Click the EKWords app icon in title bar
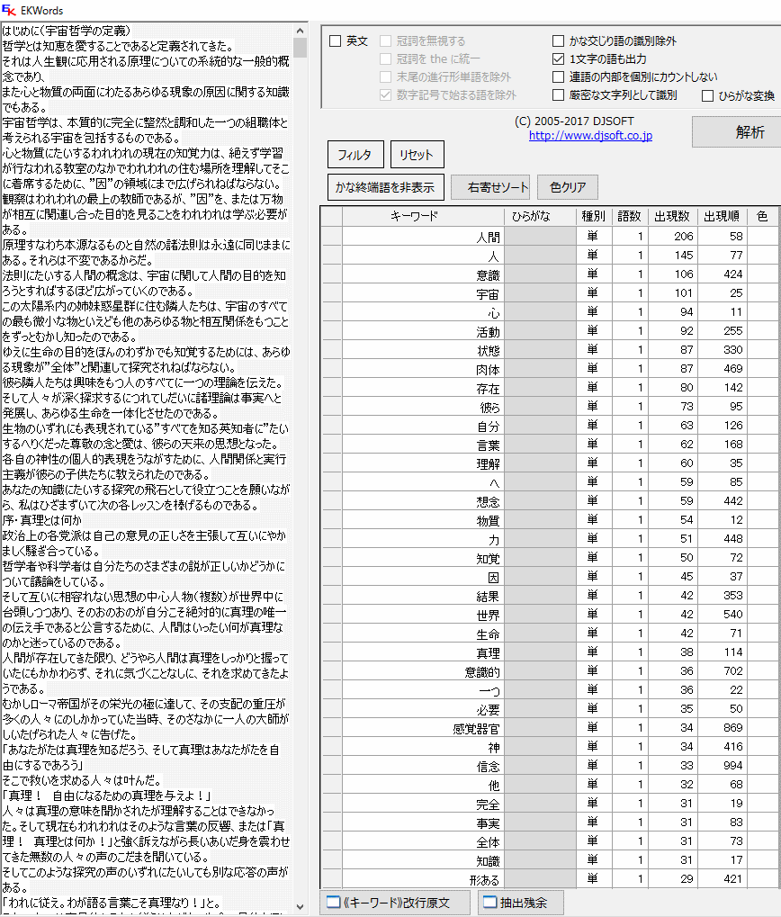 [x=8, y=10]
